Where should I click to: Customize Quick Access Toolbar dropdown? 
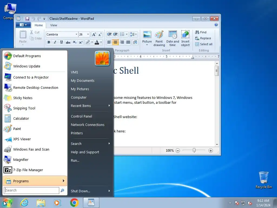(44, 19)
